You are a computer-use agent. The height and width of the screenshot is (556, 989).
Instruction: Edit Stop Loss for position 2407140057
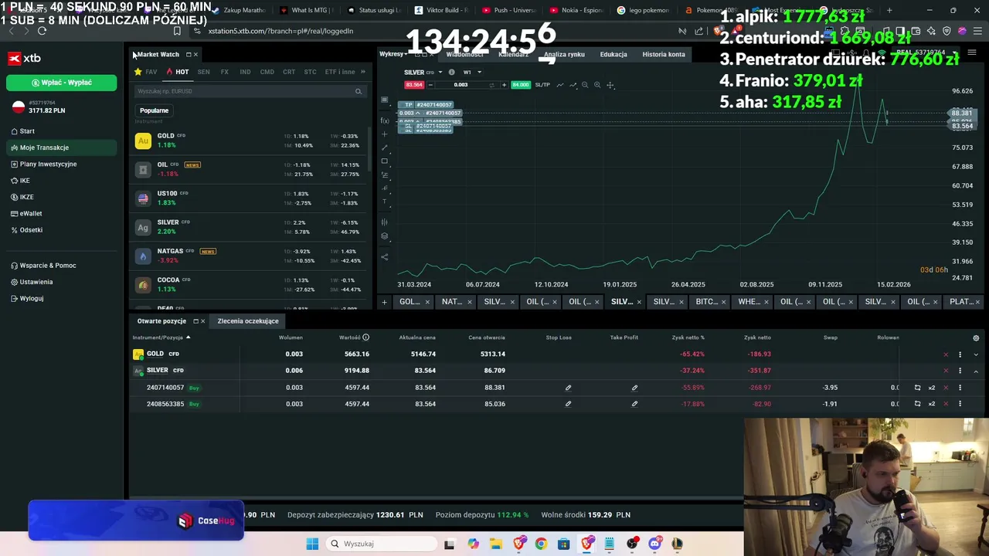[x=568, y=388]
